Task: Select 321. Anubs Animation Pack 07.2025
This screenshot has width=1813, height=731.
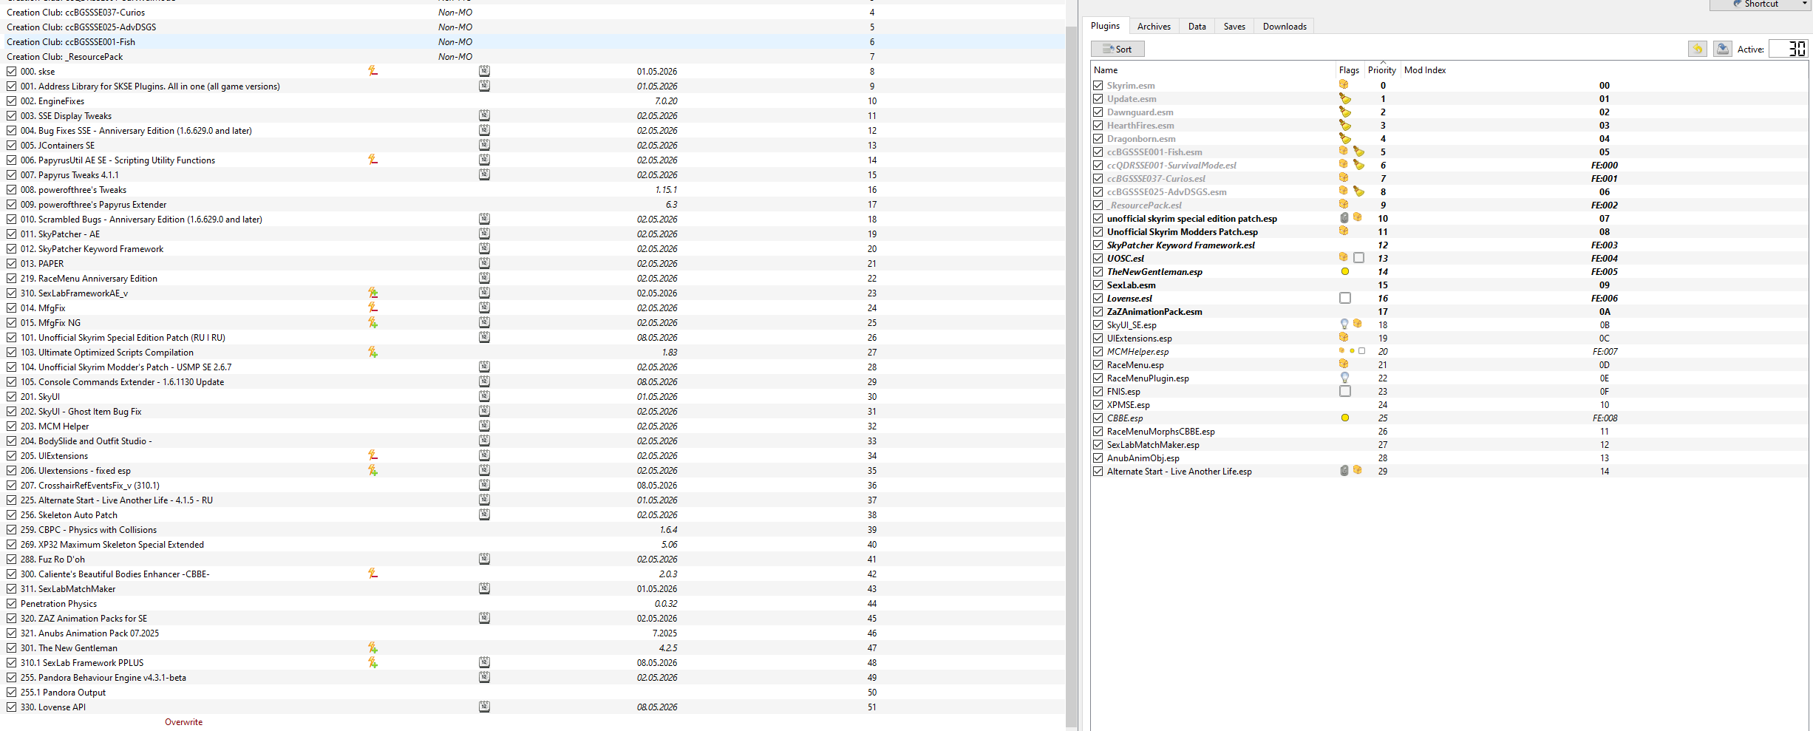Action: tap(89, 633)
